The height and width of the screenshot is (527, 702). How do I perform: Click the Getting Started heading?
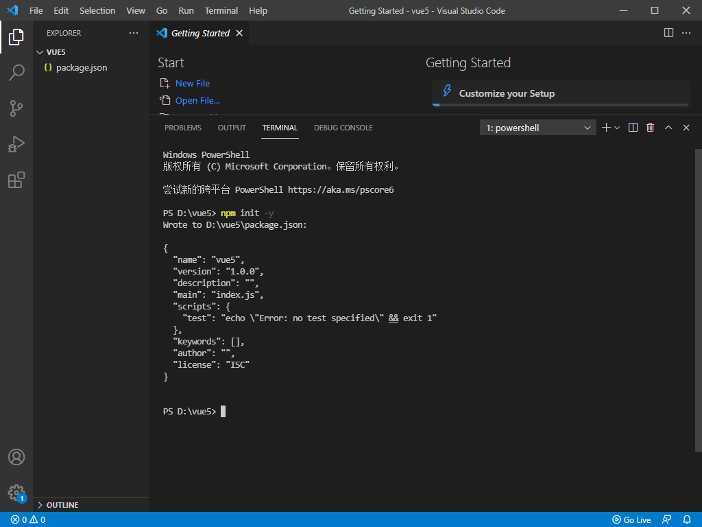point(468,62)
